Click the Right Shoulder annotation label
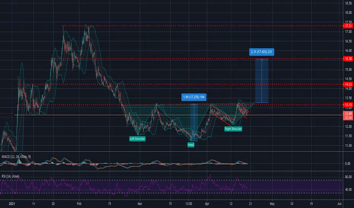The image size is (354, 208). click(233, 129)
